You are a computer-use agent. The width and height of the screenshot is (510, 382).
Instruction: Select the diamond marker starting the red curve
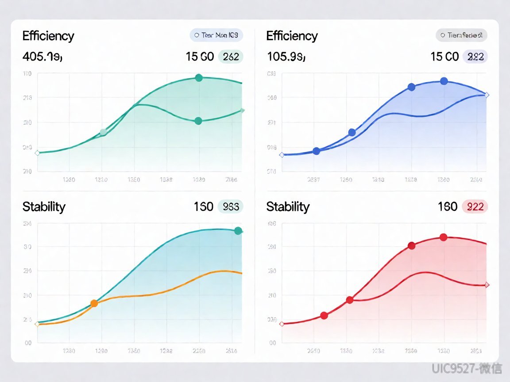tap(282, 324)
